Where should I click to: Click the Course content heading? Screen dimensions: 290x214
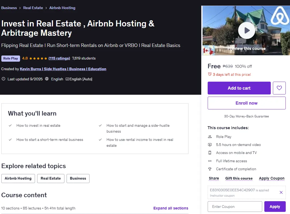[x=24, y=195]
